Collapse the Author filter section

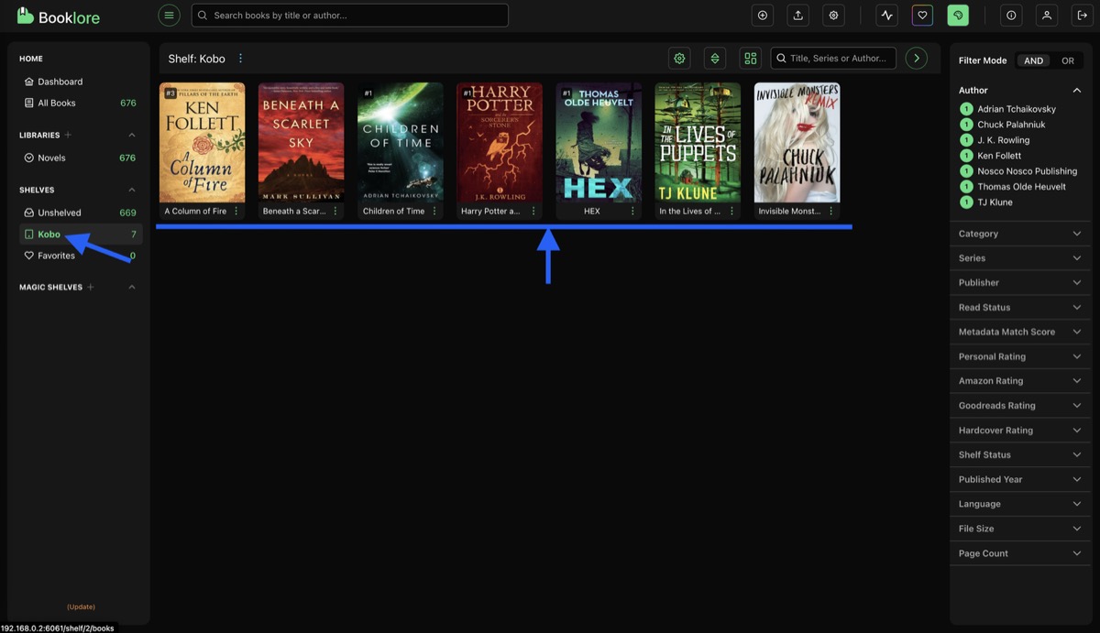tap(1076, 90)
